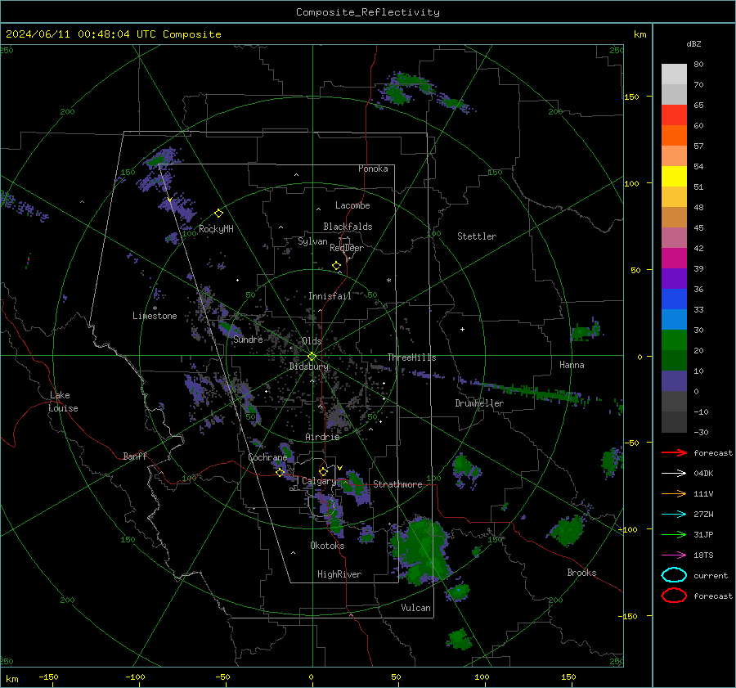This screenshot has width=736, height=688.
Task: Click the Brooks city label
Action: pyautogui.click(x=581, y=573)
